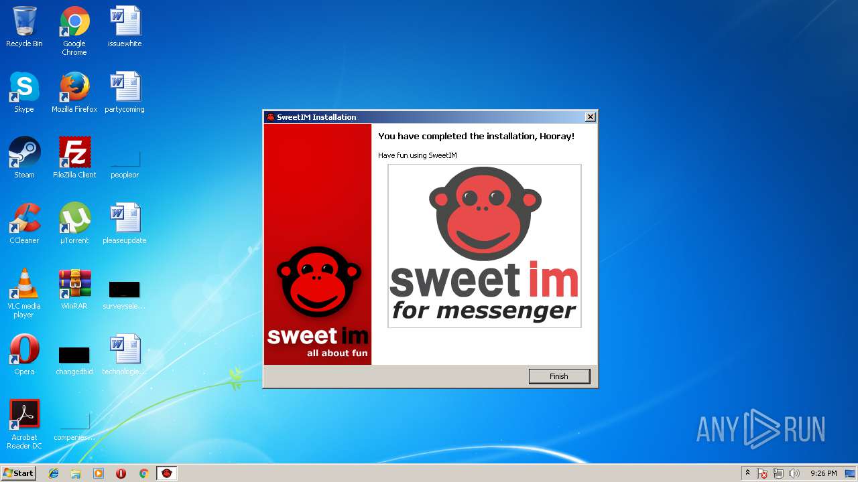Open Opera from the taskbar
The image size is (858, 482).
click(121, 473)
